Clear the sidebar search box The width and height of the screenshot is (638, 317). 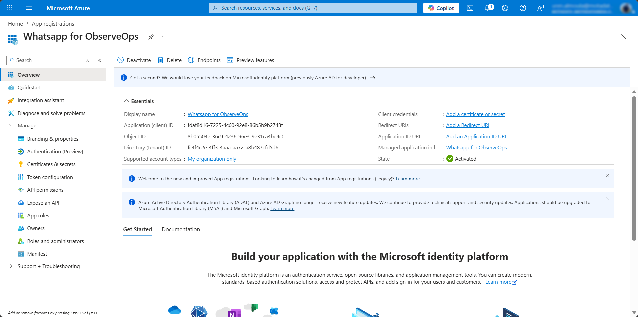pyautogui.click(x=88, y=60)
